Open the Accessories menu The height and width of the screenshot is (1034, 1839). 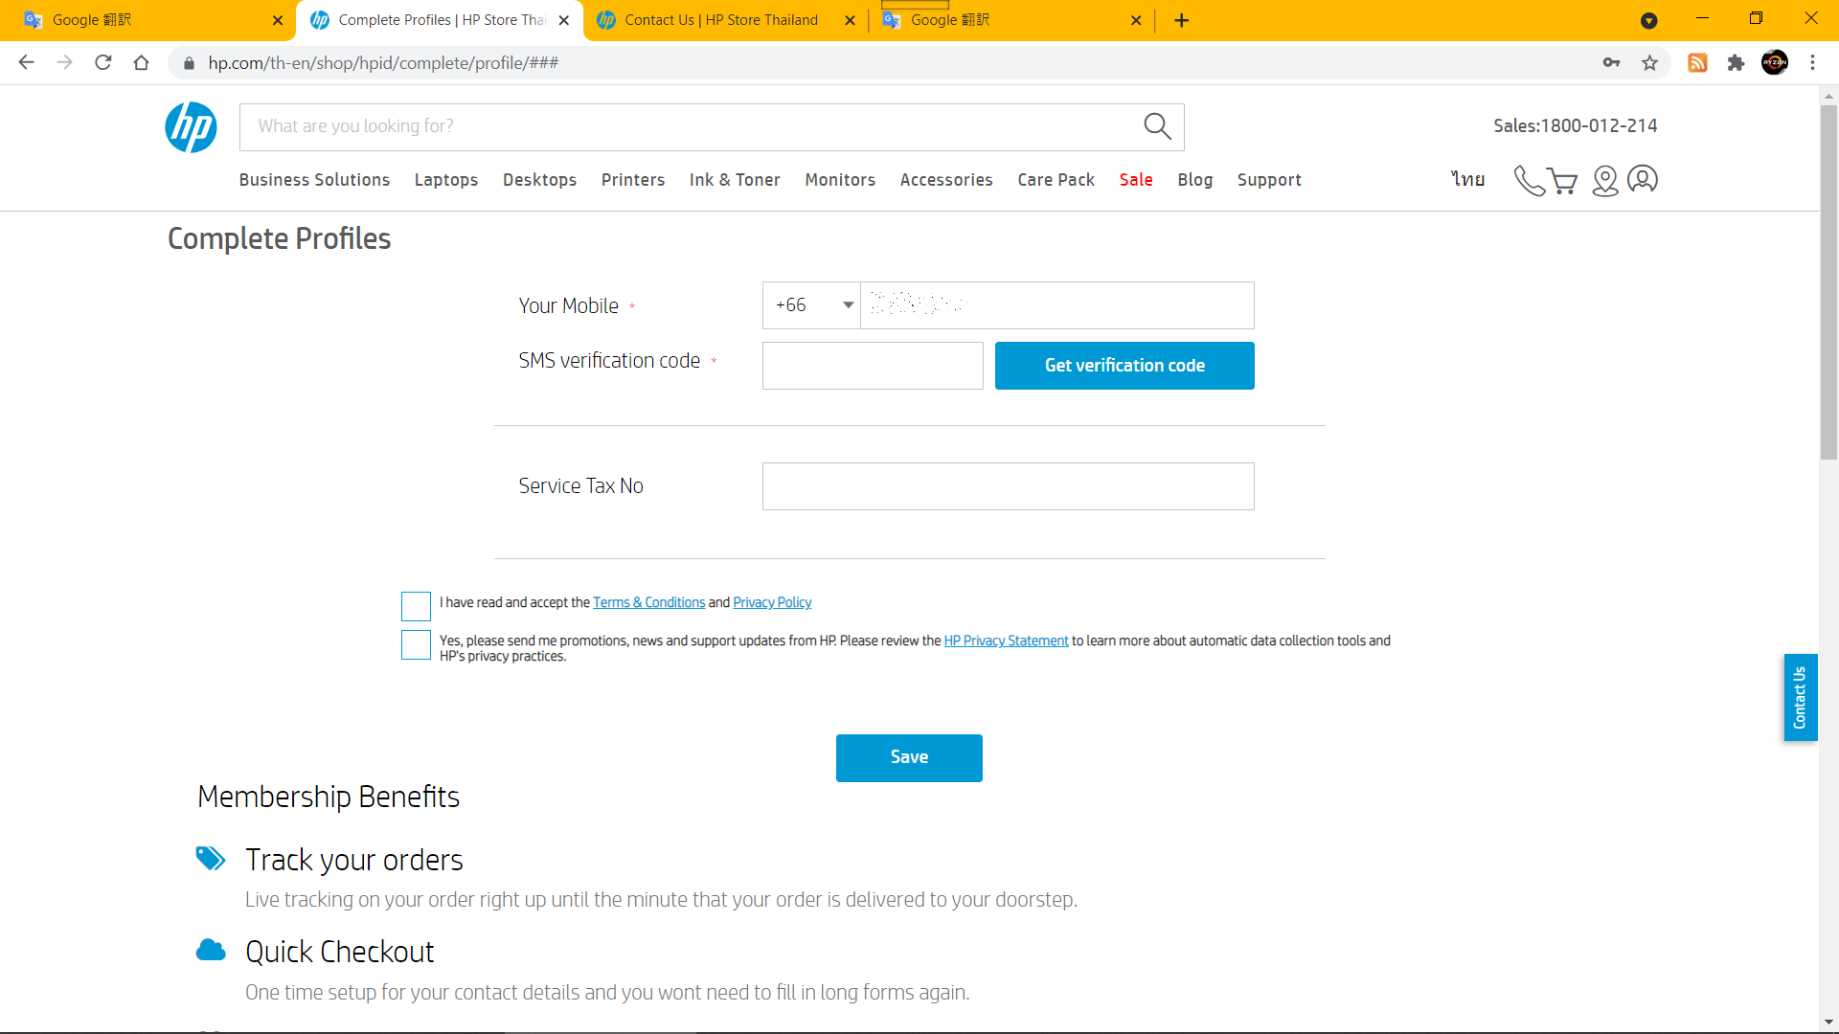(x=946, y=180)
